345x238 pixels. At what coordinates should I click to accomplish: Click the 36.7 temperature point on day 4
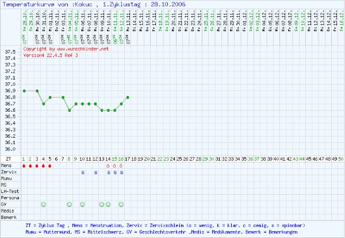point(44,104)
